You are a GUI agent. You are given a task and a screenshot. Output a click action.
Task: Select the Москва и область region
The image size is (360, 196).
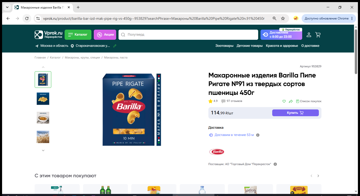coord(52,46)
